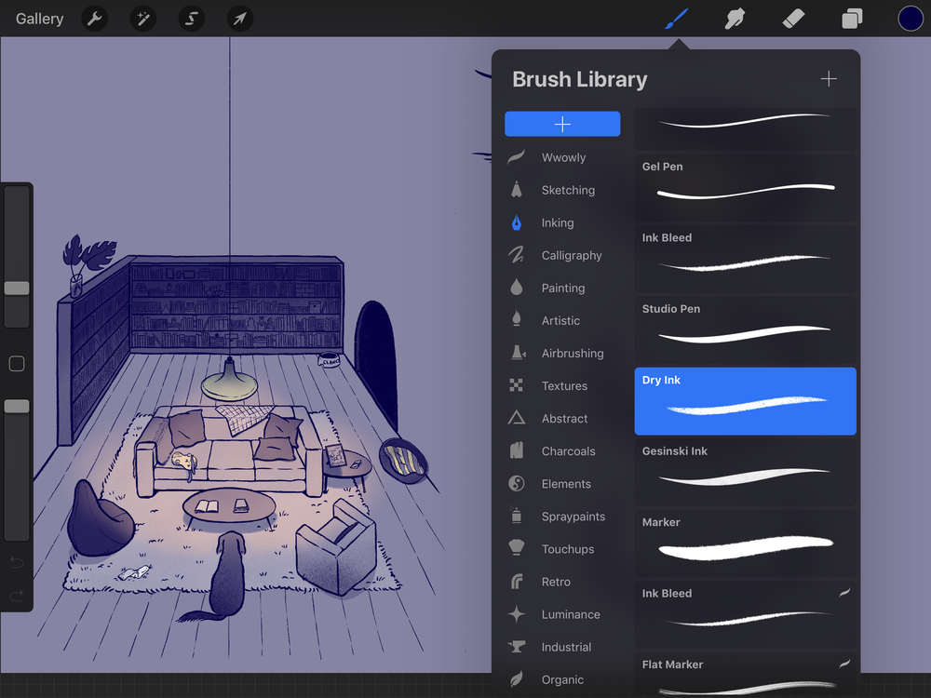931x698 pixels.
Task: Open the Sketching brush set
Action: pos(562,190)
